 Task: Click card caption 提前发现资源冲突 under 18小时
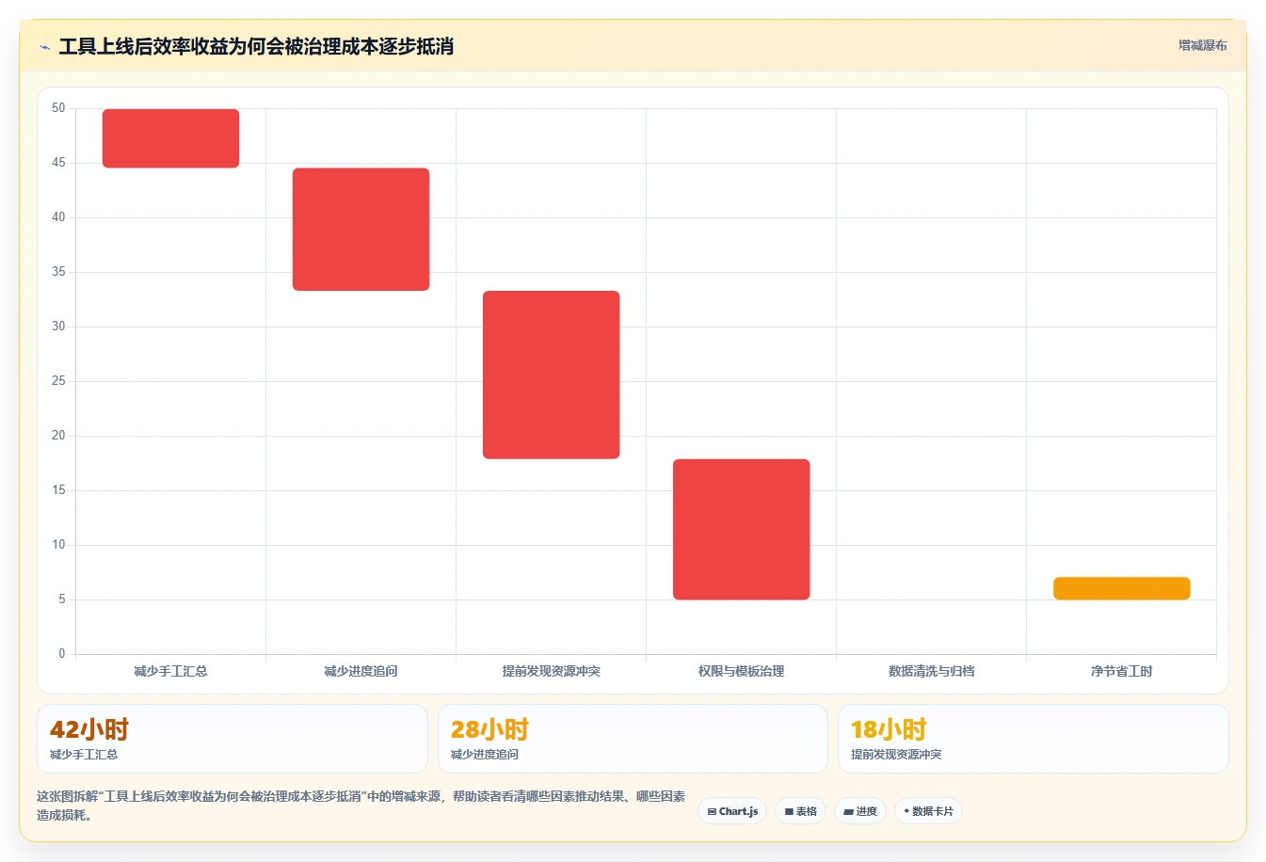point(896,755)
